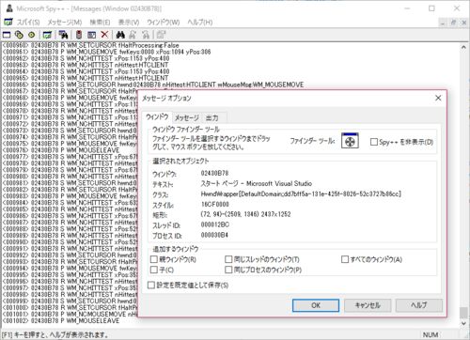Open the 表示(V) menu

[x=129, y=23]
